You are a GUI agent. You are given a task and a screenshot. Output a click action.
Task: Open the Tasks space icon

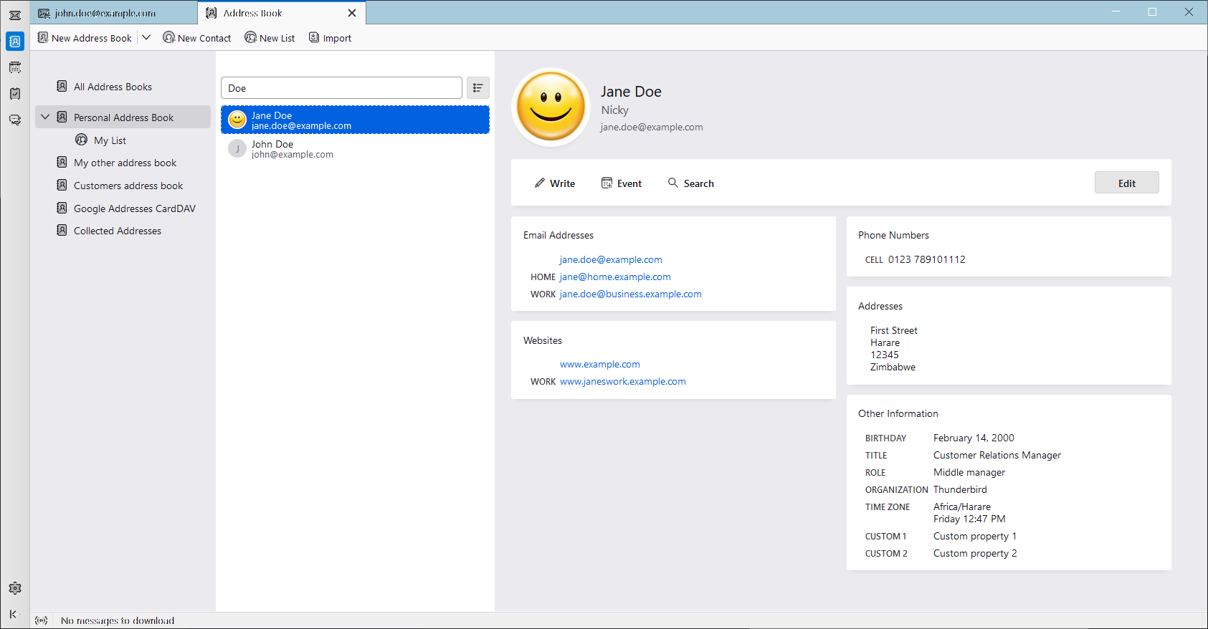pos(15,94)
